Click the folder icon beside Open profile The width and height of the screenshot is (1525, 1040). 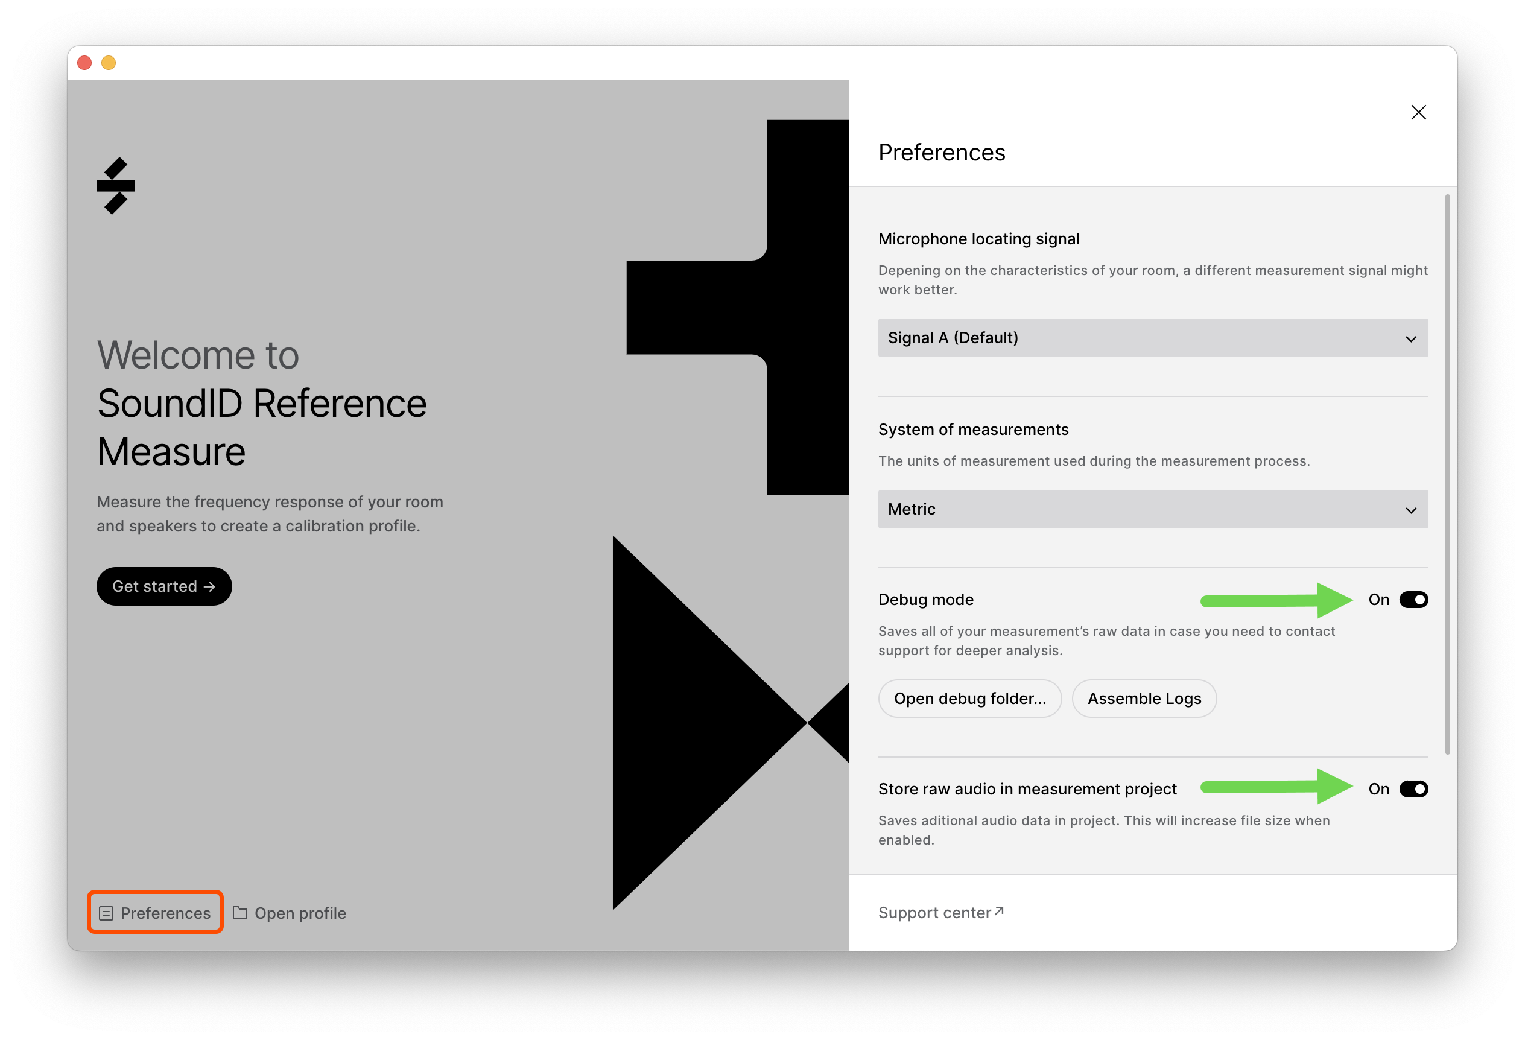pyautogui.click(x=240, y=913)
